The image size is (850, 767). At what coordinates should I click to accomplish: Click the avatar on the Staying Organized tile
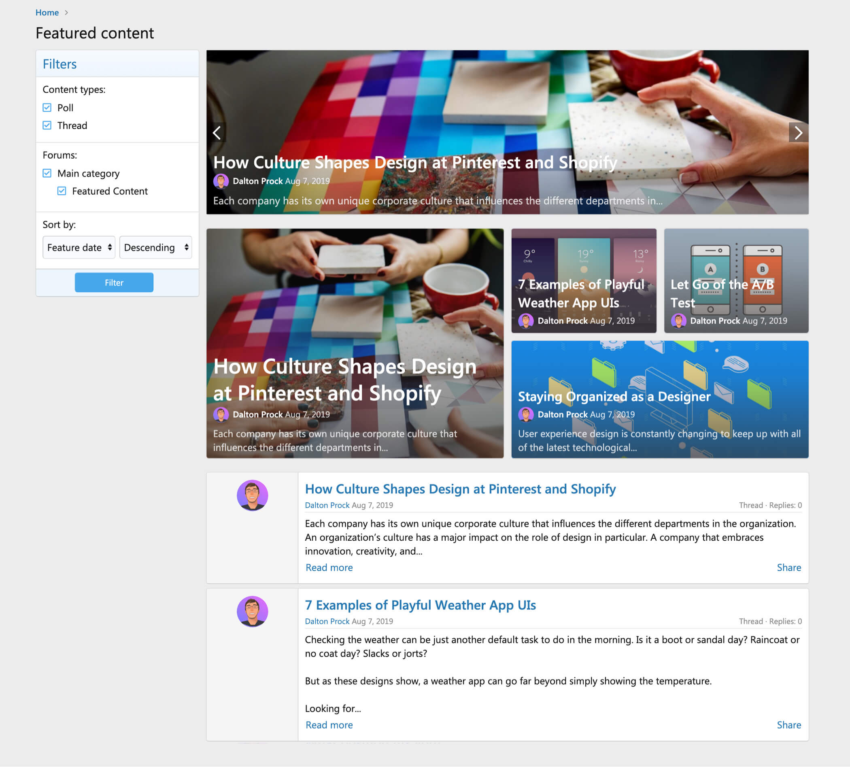(525, 414)
